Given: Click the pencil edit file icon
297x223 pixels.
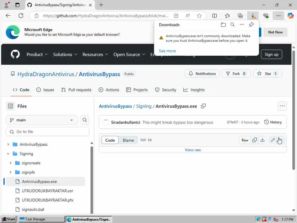Looking at the screenshot, I should [273, 140].
